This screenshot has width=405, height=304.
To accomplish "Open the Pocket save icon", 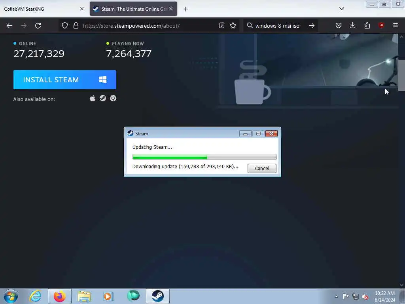I will [x=339, y=26].
